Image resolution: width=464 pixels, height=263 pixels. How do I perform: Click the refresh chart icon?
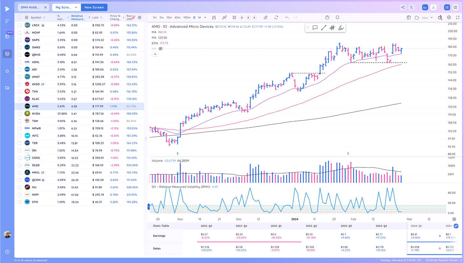[276, 18]
